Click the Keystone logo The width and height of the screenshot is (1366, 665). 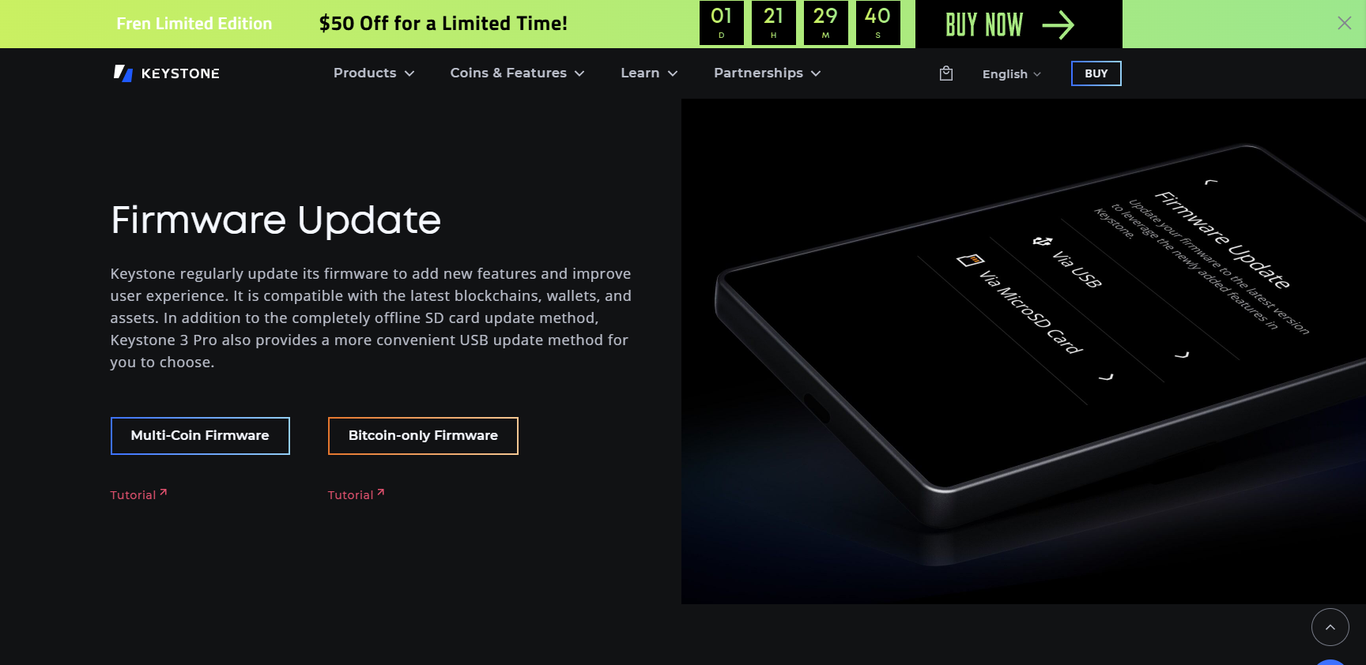click(167, 73)
